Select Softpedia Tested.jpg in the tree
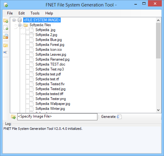The width and height of the screenshot is (164, 156). click(x=51, y=89)
